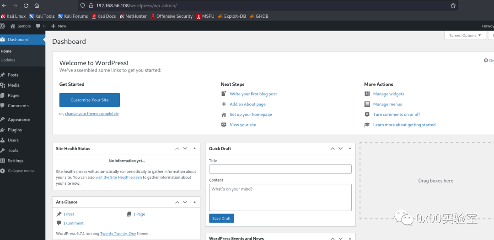Open the Exploit-DB bookmark
This screenshot has width=494, height=240.
tap(231, 16)
